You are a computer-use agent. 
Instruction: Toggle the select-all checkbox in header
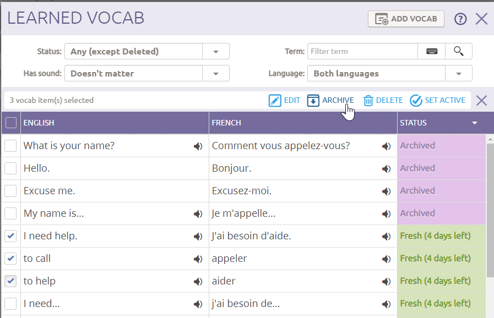click(x=10, y=123)
